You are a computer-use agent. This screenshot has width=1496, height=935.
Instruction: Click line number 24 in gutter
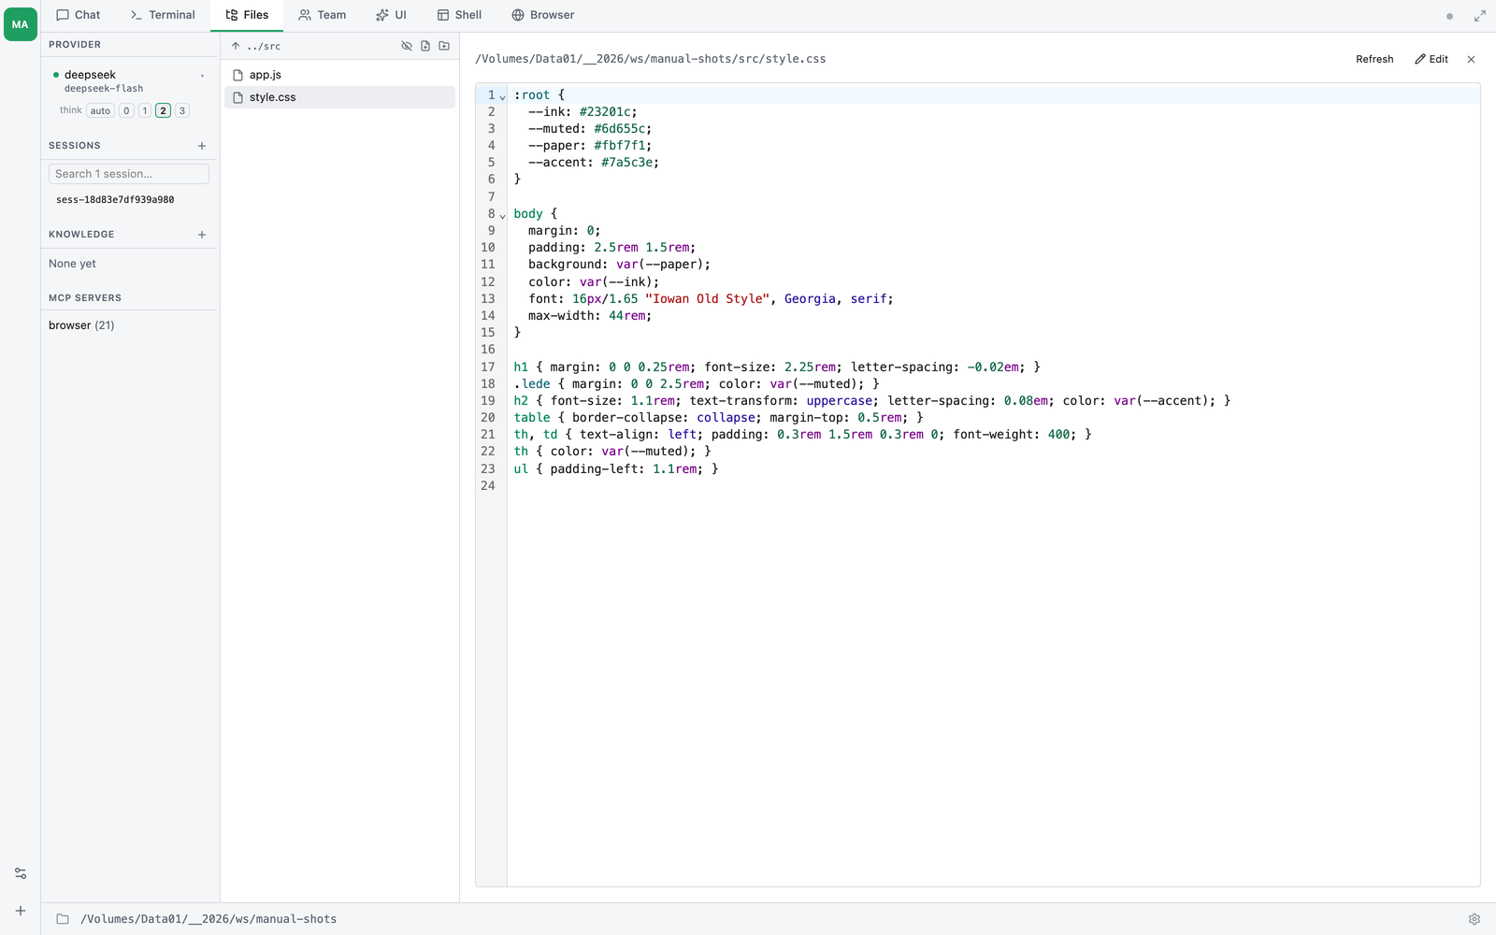488,486
